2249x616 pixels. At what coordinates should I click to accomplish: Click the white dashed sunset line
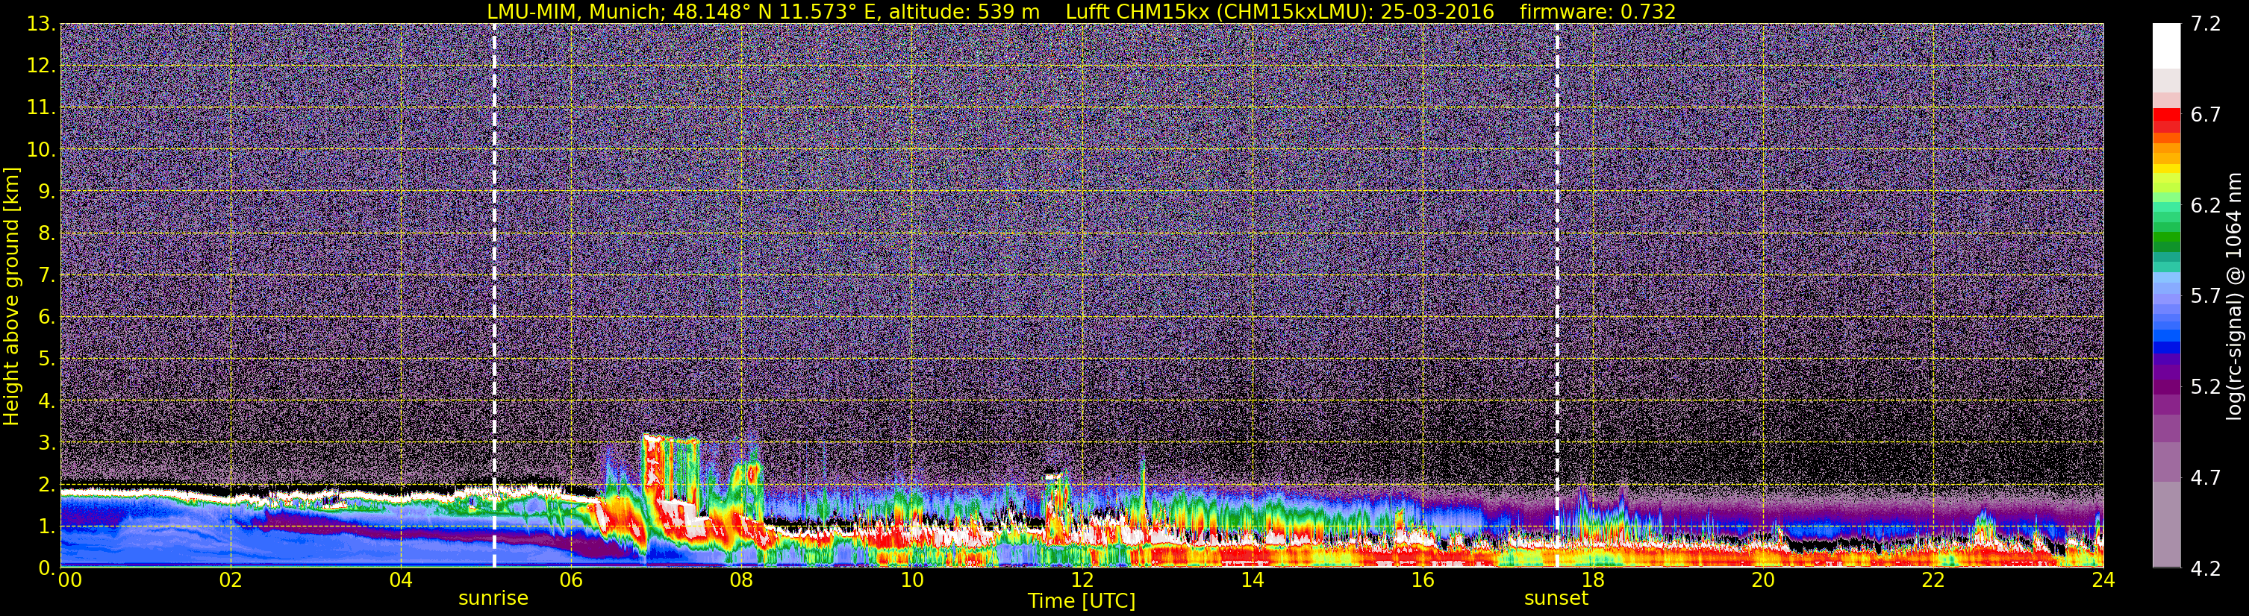(1556, 296)
